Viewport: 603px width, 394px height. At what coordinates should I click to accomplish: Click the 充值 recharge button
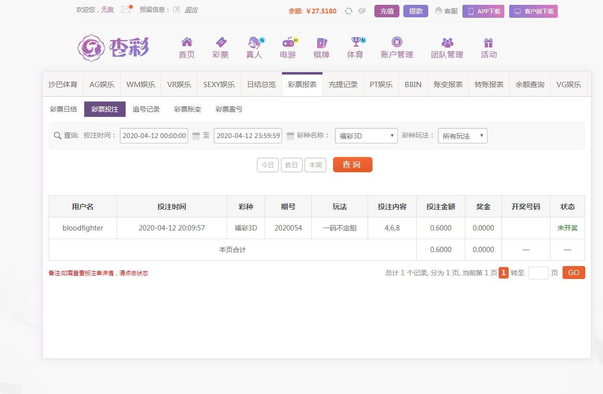tap(387, 11)
